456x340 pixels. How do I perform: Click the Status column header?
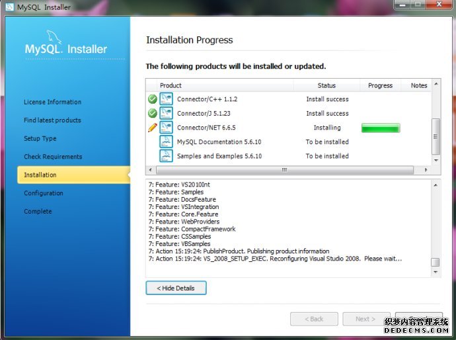(x=326, y=85)
